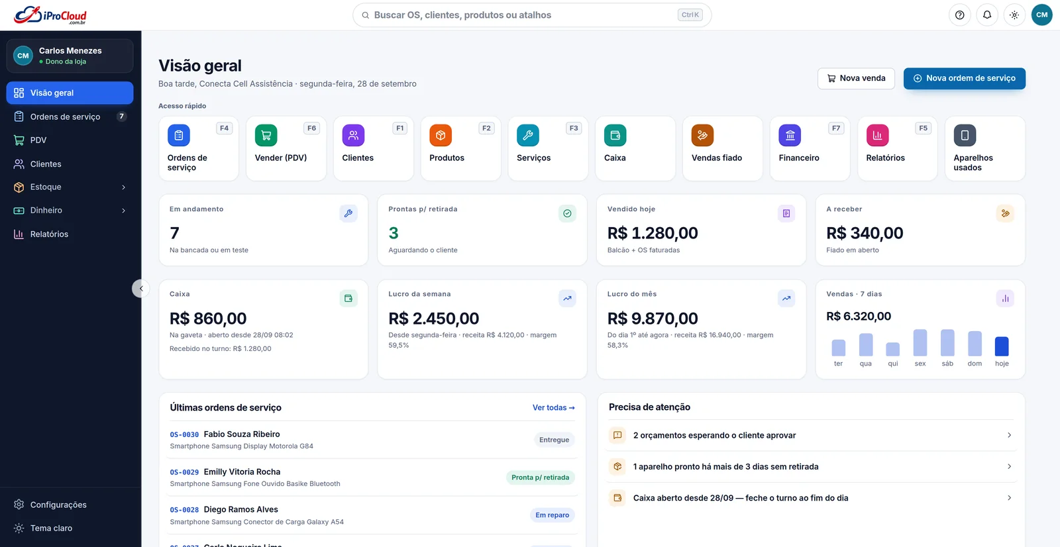Go to Visão geral in sidebar
This screenshot has width=1060, height=547.
click(70, 93)
